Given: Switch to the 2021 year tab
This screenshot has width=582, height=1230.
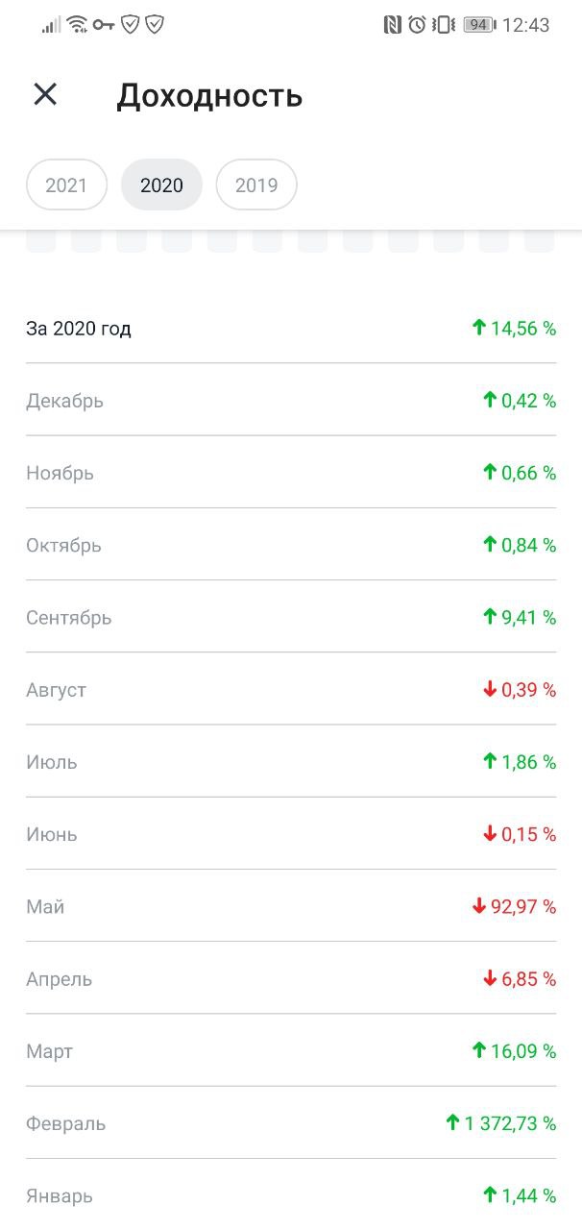Looking at the screenshot, I should point(66,184).
